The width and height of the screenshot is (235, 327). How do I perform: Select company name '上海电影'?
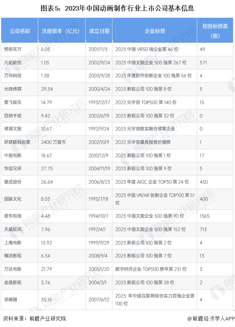(13, 243)
